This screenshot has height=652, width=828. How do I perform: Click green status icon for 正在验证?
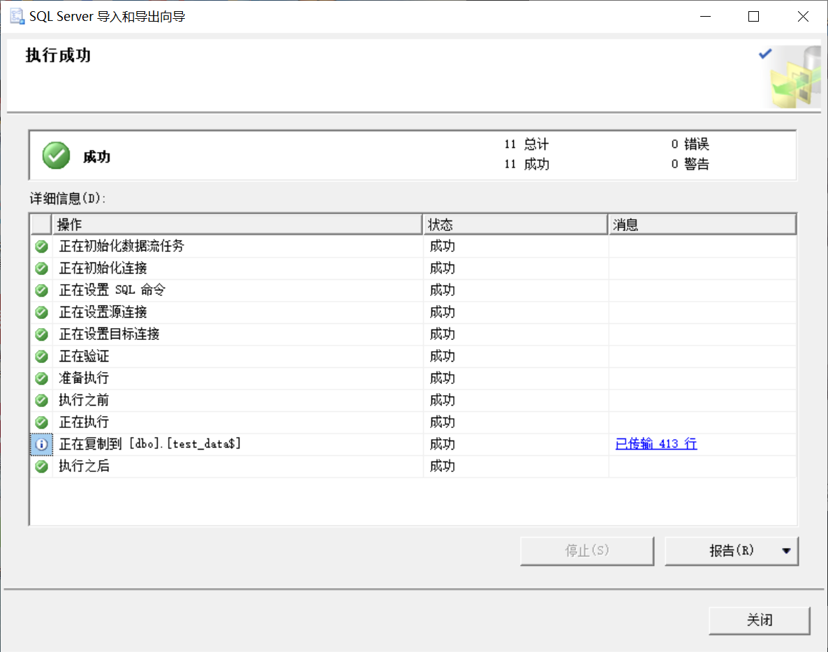coord(42,356)
